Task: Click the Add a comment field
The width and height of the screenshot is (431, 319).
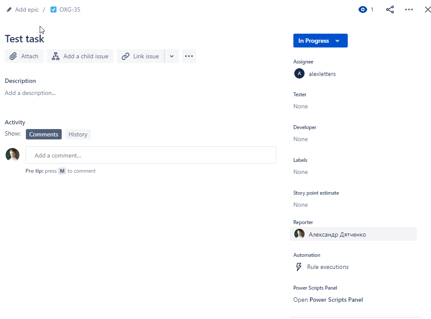Action: (x=151, y=155)
